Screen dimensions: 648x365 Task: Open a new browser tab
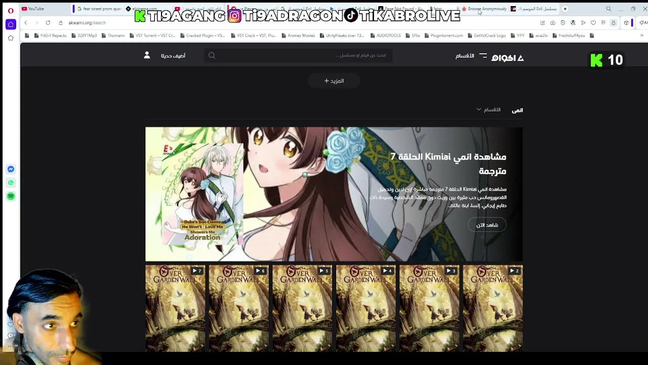click(x=565, y=9)
